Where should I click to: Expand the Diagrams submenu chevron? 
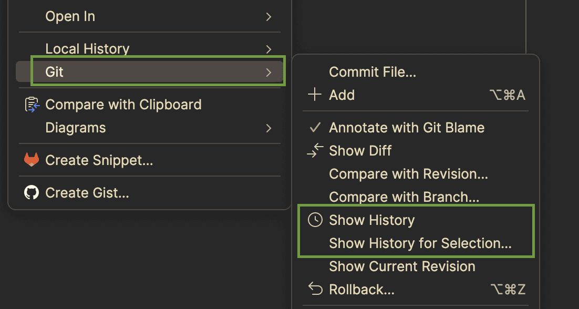269,128
